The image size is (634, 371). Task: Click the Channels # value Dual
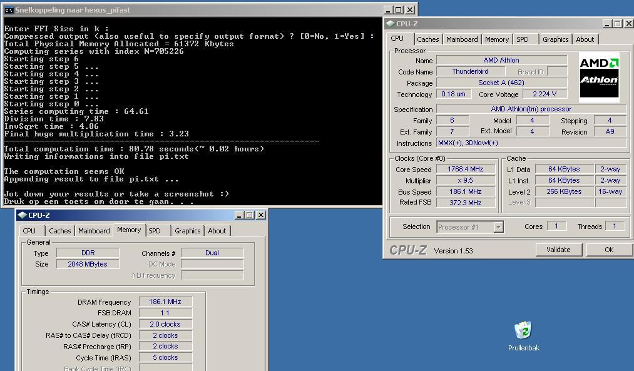point(212,253)
